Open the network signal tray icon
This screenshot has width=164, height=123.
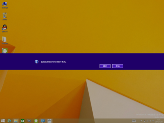147,121
